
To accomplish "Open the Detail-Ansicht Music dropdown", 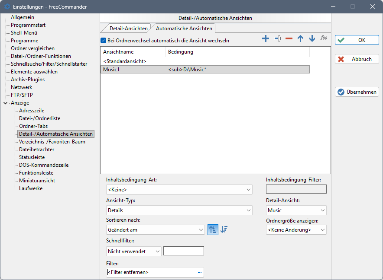I will pyautogui.click(x=296, y=210).
